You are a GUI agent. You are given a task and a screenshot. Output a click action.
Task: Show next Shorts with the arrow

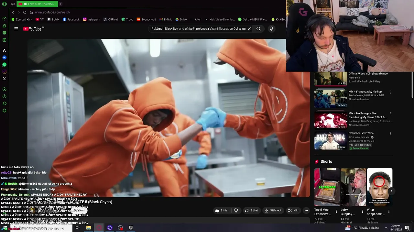coord(391,191)
